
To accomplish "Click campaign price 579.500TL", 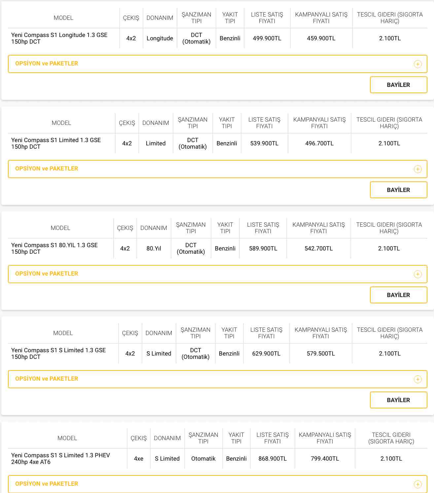I will click(321, 354).
